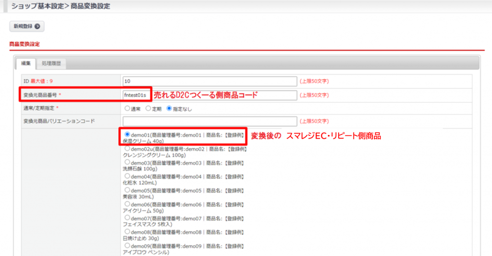This screenshot has height=256, width=492.
Task: Choose demo09 product radio button
Action: click(x=127, y=245)
